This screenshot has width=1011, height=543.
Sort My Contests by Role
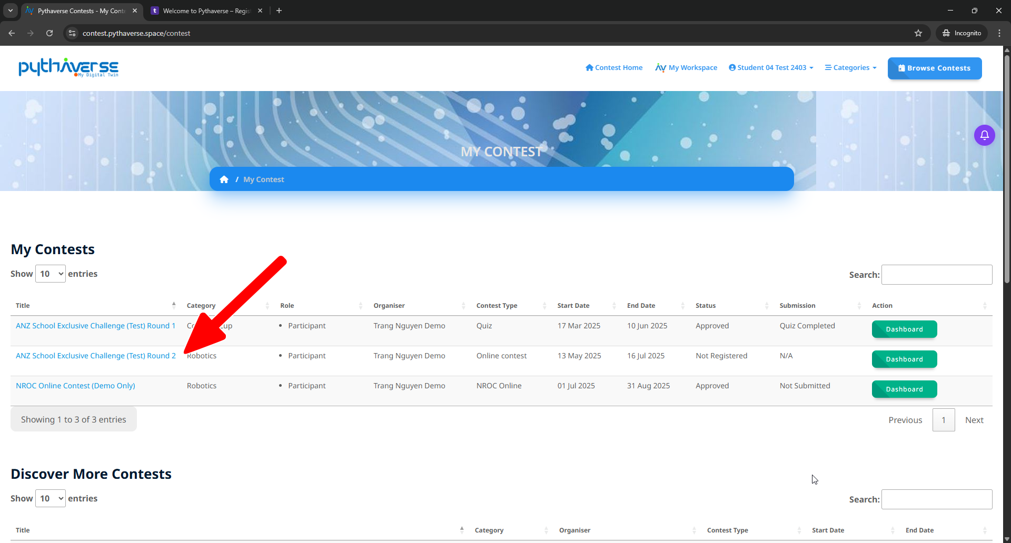tap(321, 305)
